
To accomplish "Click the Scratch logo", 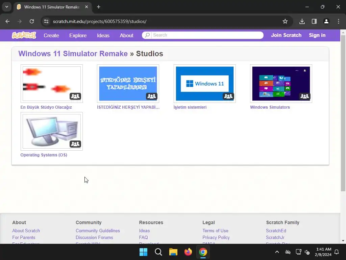I will 24,35.
